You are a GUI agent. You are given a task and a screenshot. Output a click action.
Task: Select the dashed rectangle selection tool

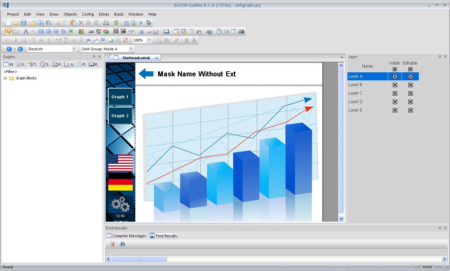[16, 31]
